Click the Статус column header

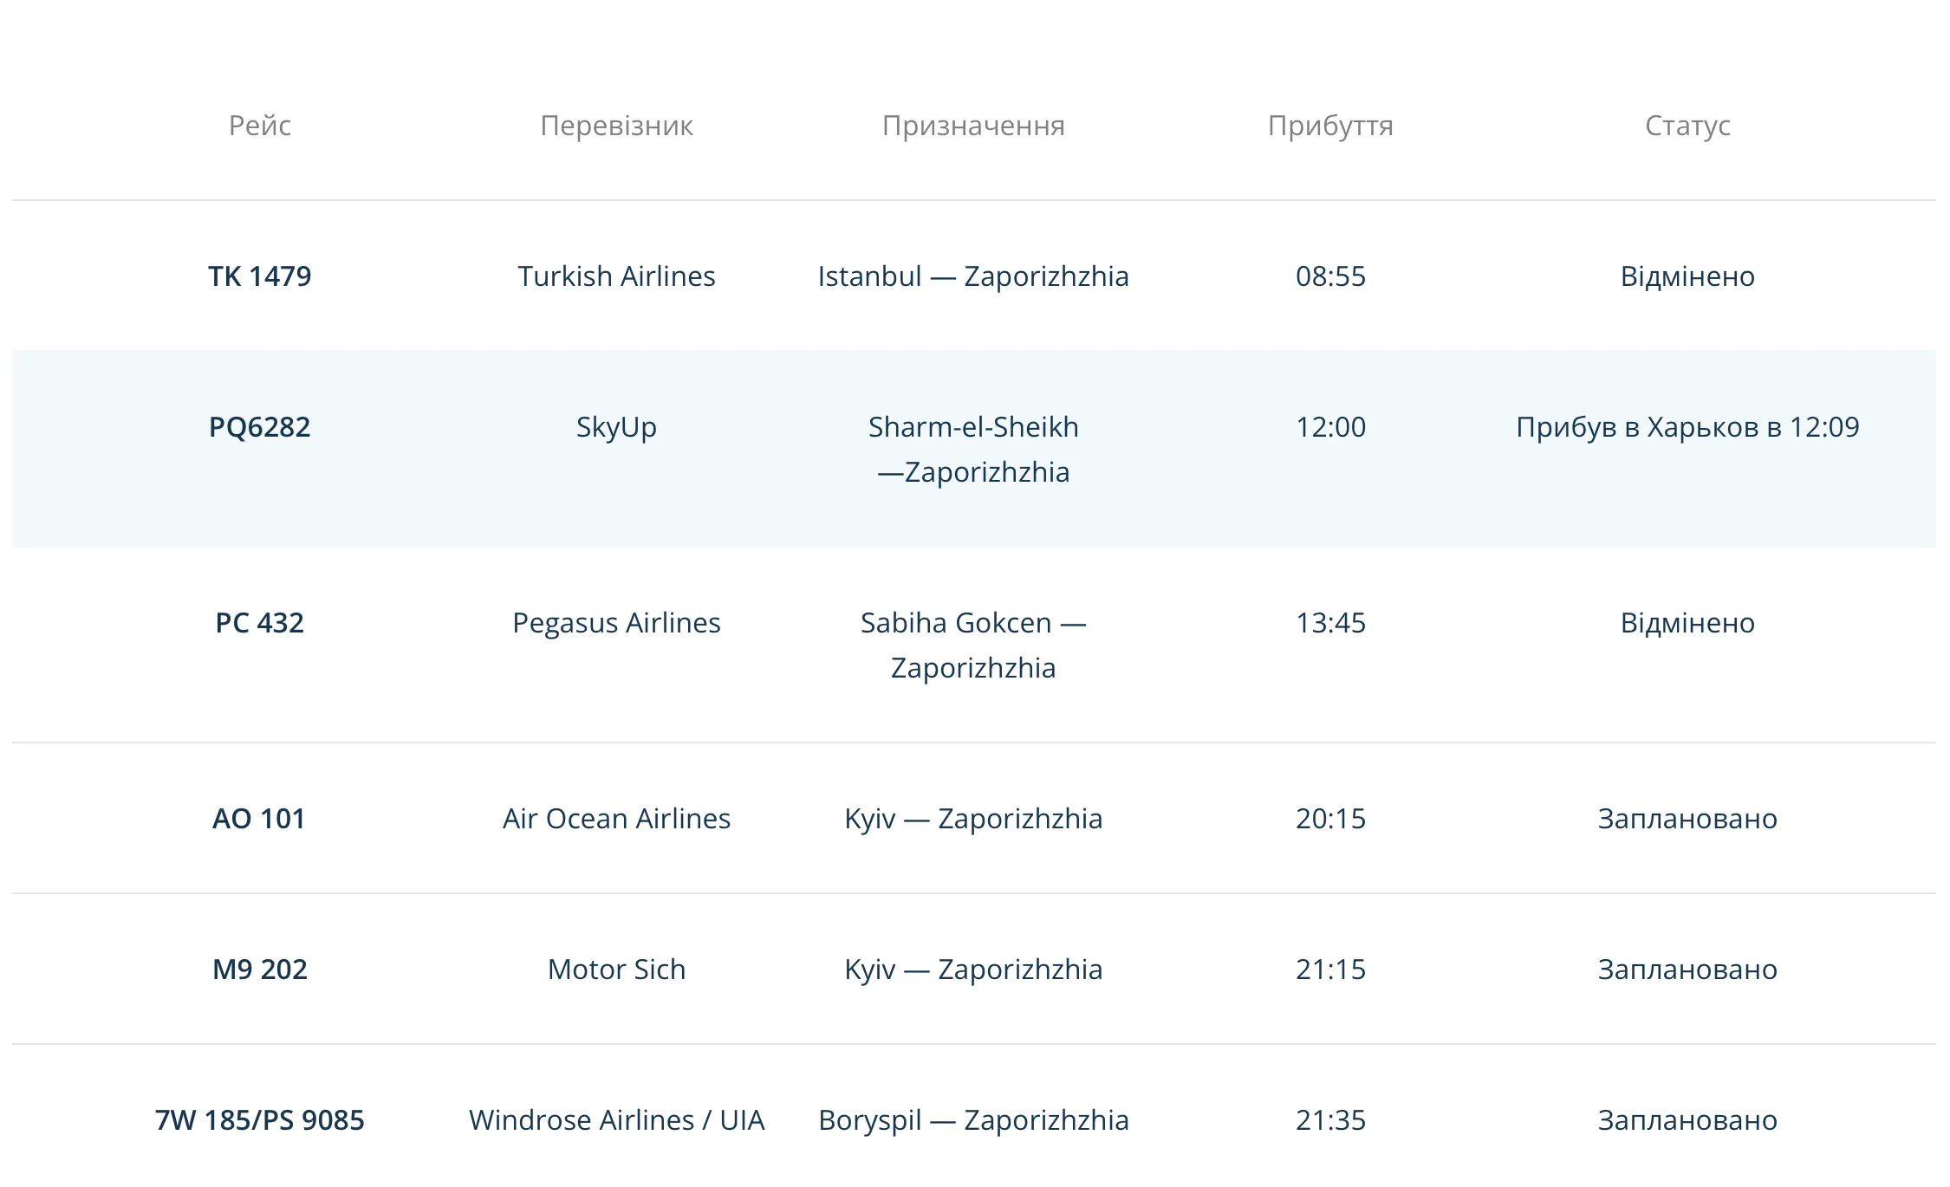[1687, 126]
